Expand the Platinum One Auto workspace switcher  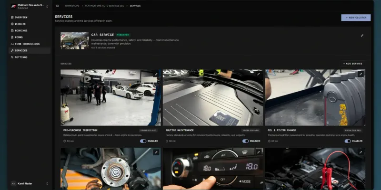point(47,7)
